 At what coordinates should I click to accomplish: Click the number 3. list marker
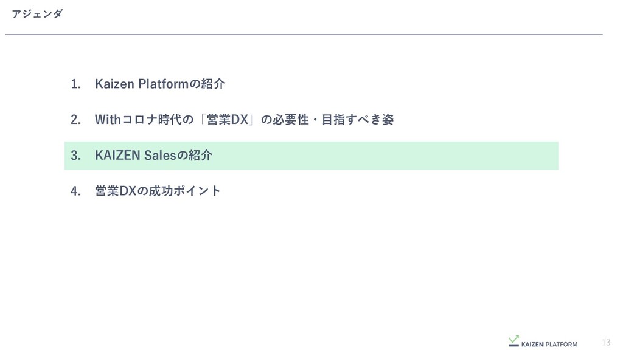point(75,156)
